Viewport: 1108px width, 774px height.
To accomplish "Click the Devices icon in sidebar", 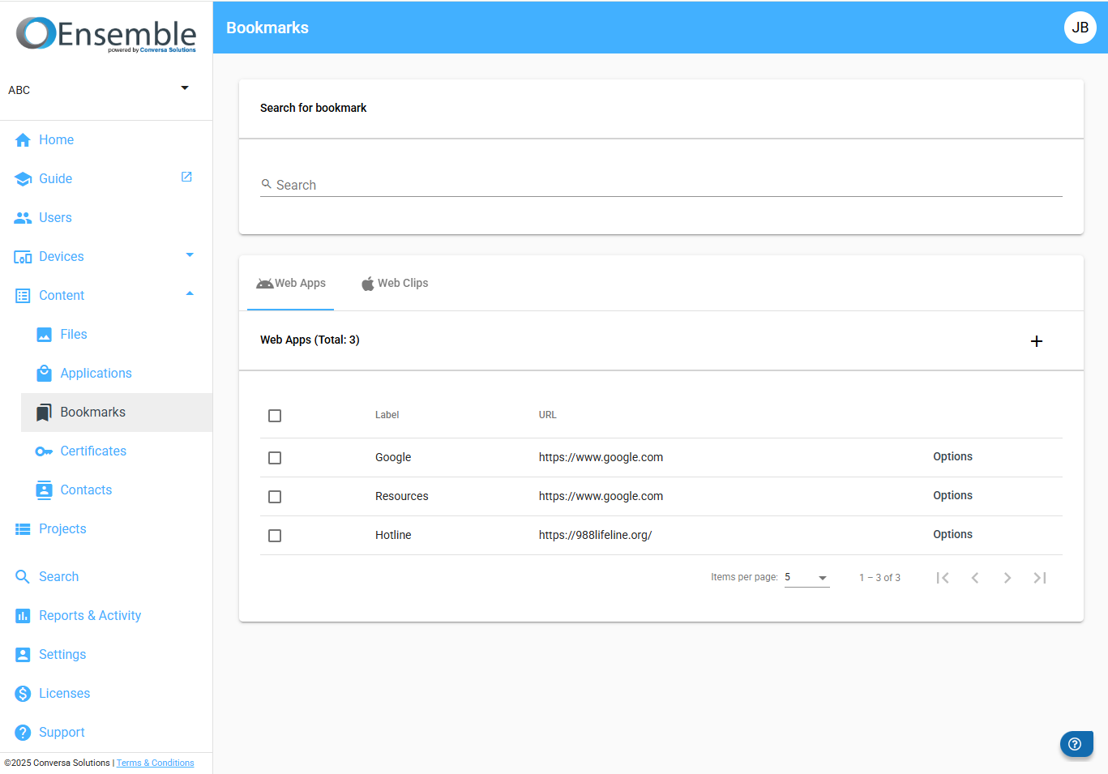I will (x=23, y=257).
